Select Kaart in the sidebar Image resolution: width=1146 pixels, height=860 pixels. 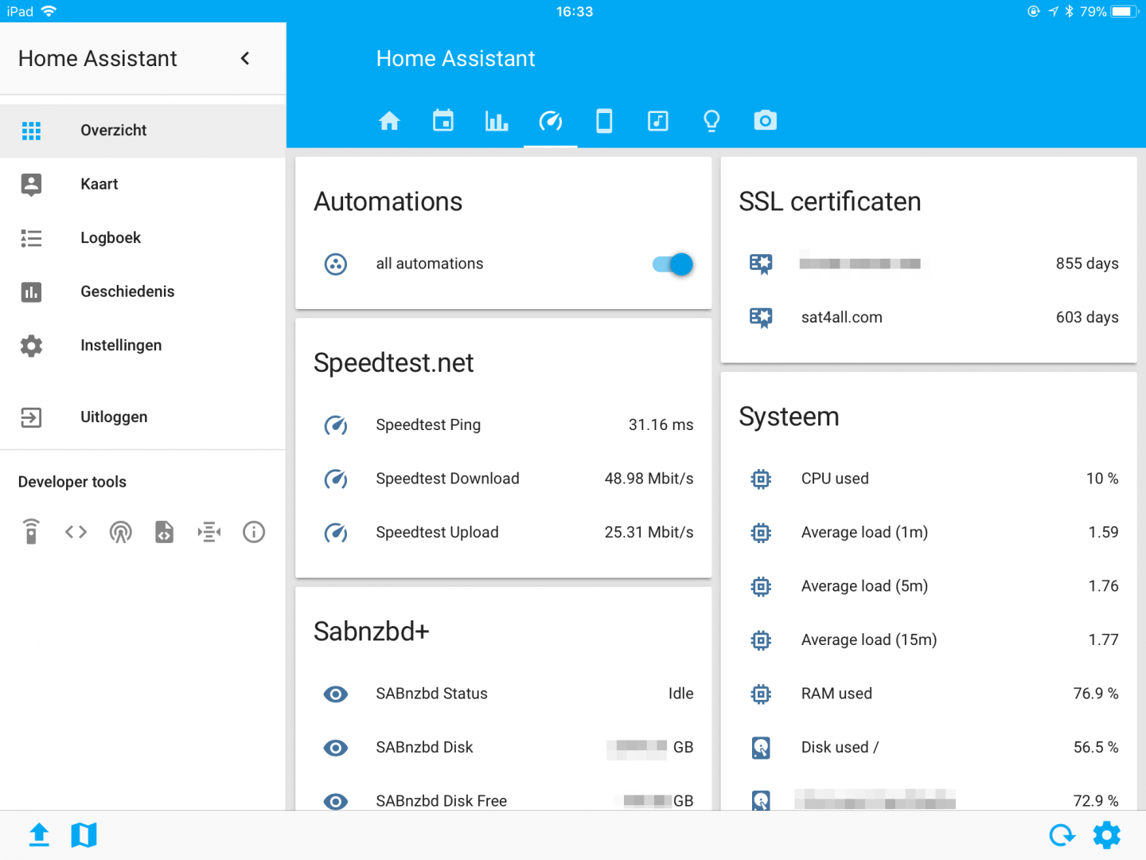pyautogui.click(x=99, y=184)
